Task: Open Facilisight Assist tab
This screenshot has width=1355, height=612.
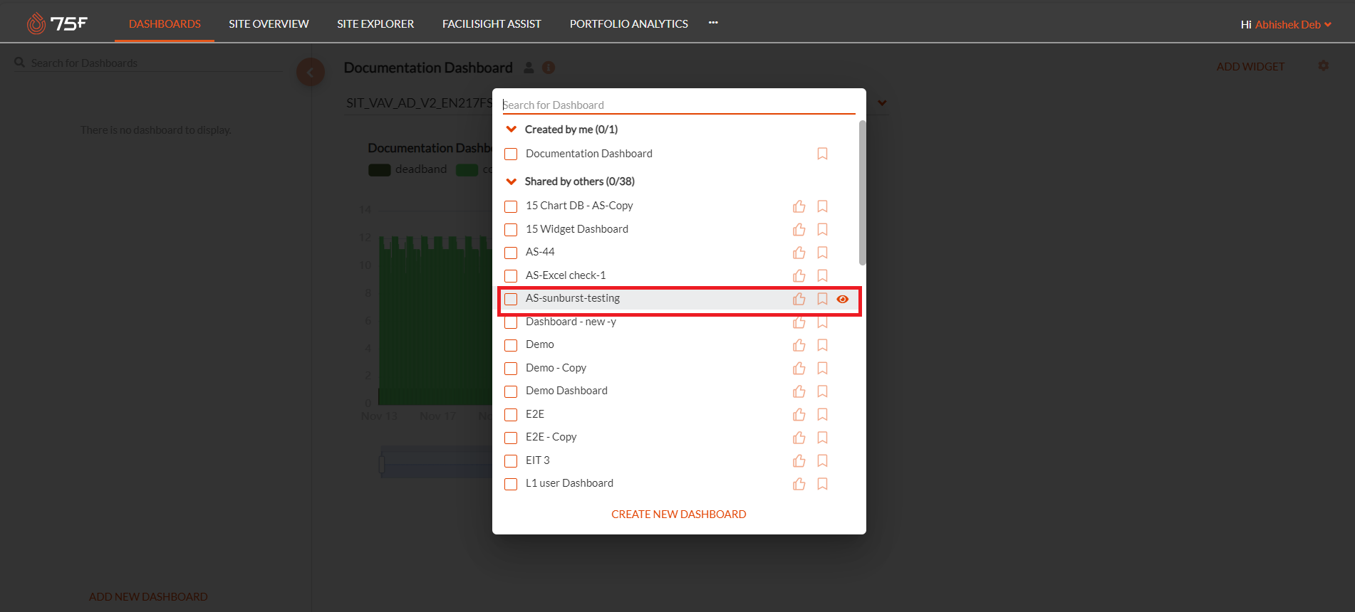Action: pos(492,23)
